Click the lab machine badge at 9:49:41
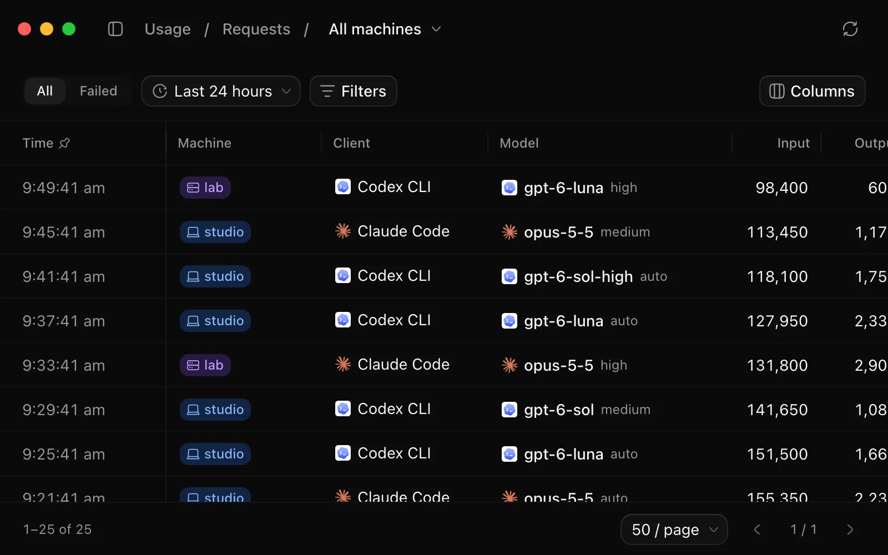 tap(205, 188)
